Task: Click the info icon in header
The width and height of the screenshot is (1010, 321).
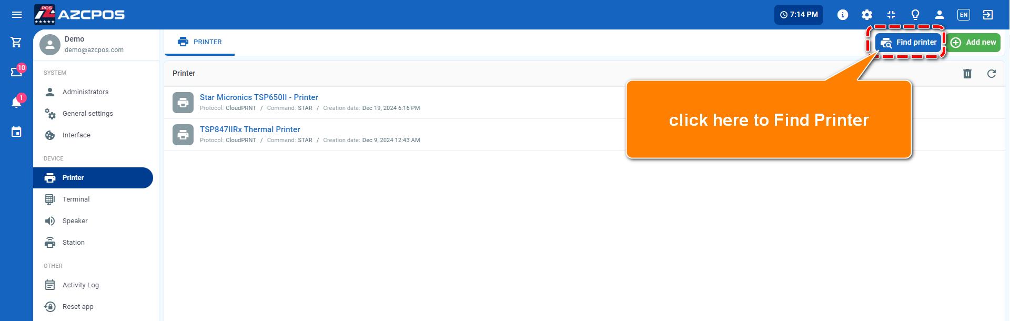Action: (x=843, y=15)
